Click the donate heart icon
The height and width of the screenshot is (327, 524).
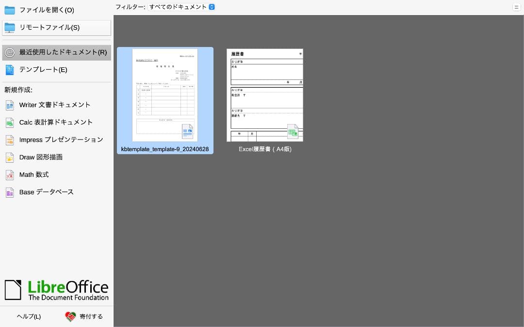[x=71, y=316]
